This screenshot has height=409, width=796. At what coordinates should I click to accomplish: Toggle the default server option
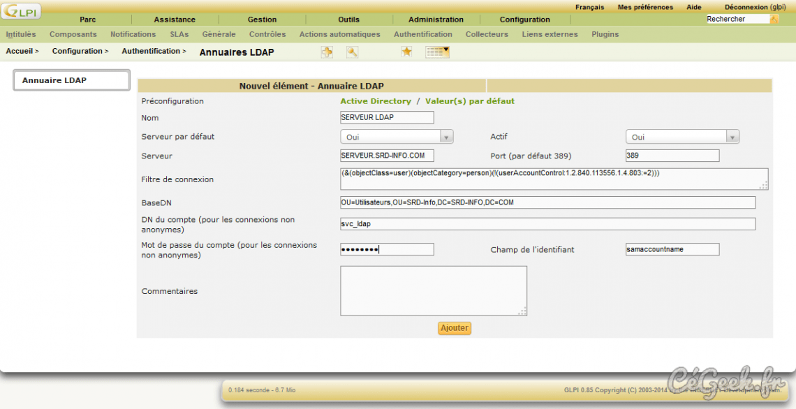[x=388, y=136]
